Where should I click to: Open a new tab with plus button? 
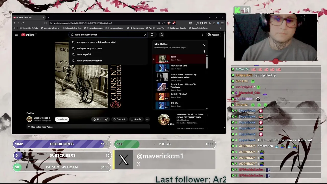[x=48, y=18]
